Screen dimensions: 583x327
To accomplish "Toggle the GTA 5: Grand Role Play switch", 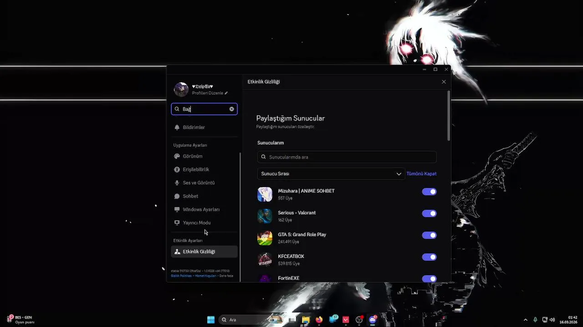I will pyautogui.click(x=429, y=235).
